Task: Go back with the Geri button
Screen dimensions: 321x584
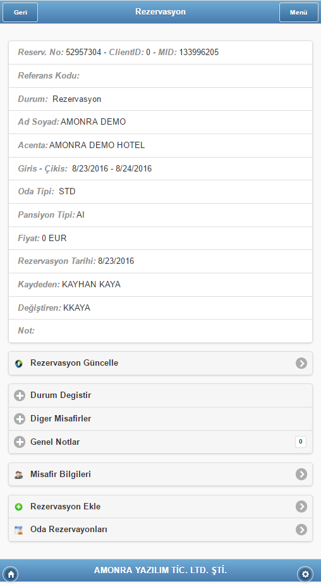Action: pos(20,12)
